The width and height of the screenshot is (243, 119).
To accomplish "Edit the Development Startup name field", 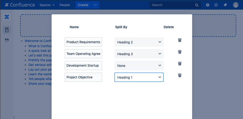I will point(83,66).
